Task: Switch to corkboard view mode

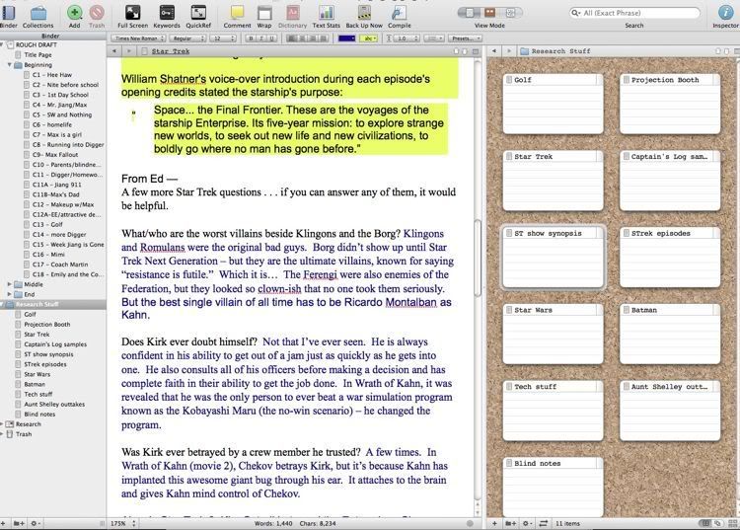Action: click(489, 13)
